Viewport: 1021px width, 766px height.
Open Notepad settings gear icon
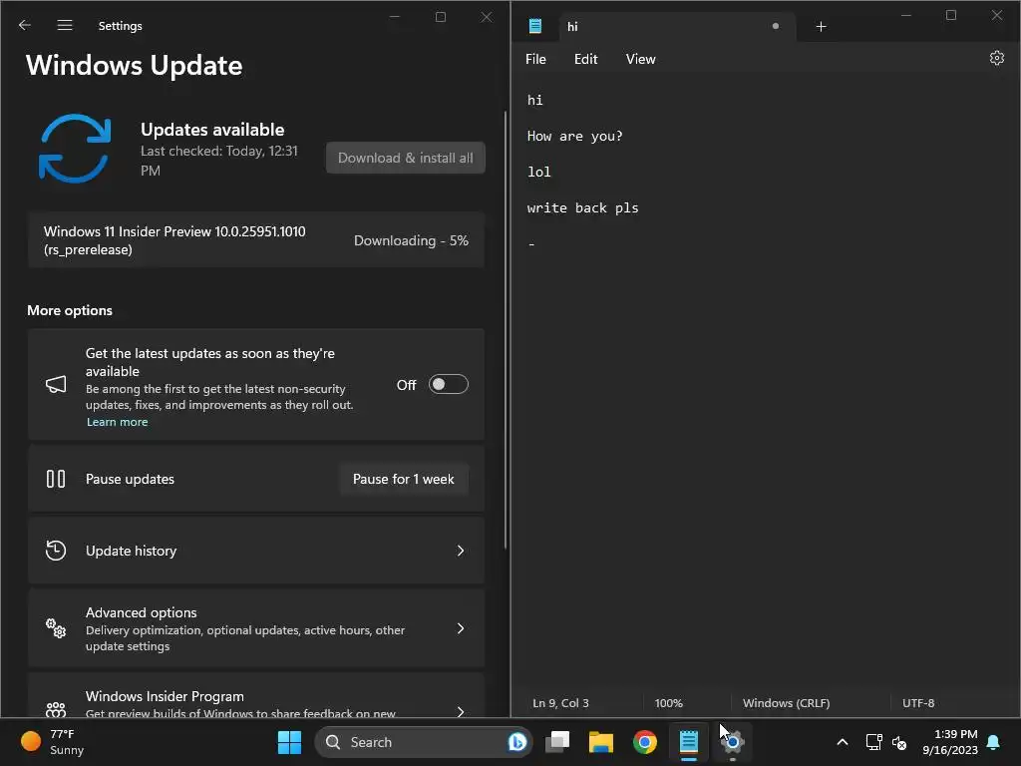pos(996,58)
